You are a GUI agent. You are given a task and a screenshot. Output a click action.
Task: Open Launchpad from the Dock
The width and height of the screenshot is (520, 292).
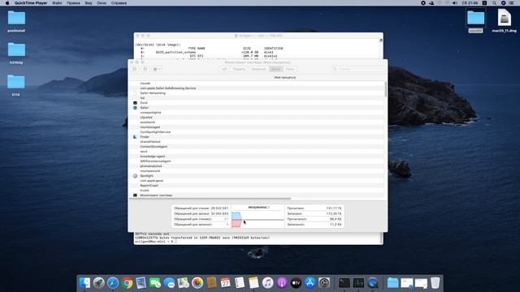98,283
